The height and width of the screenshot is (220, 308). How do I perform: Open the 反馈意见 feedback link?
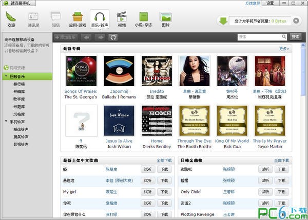253,3
